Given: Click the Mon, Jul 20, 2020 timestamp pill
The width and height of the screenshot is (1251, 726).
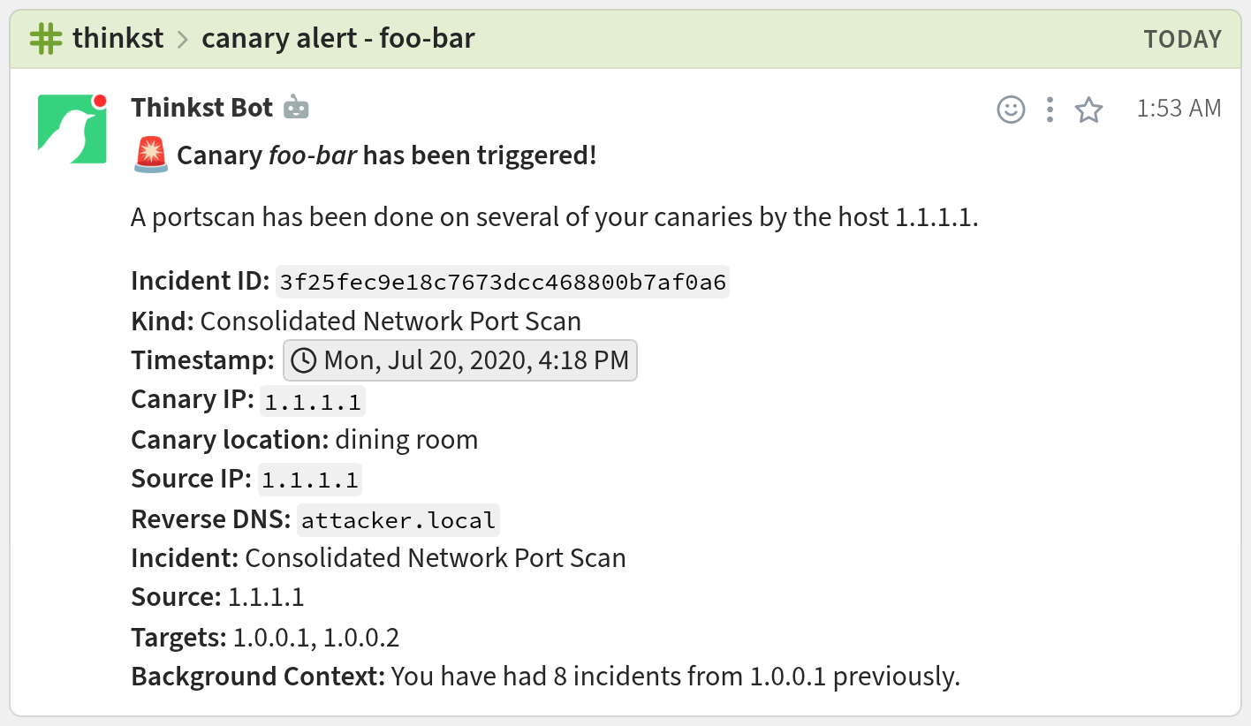Looking at the screenshot, I should pos(460,360).
